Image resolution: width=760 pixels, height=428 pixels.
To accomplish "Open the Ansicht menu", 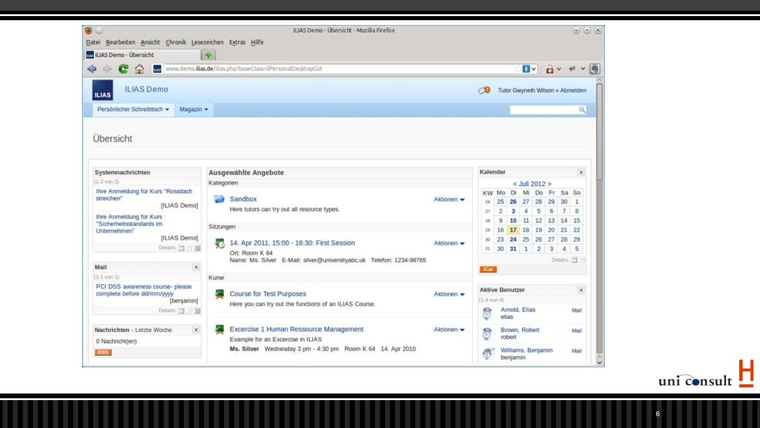I will (x=150, y=42).
